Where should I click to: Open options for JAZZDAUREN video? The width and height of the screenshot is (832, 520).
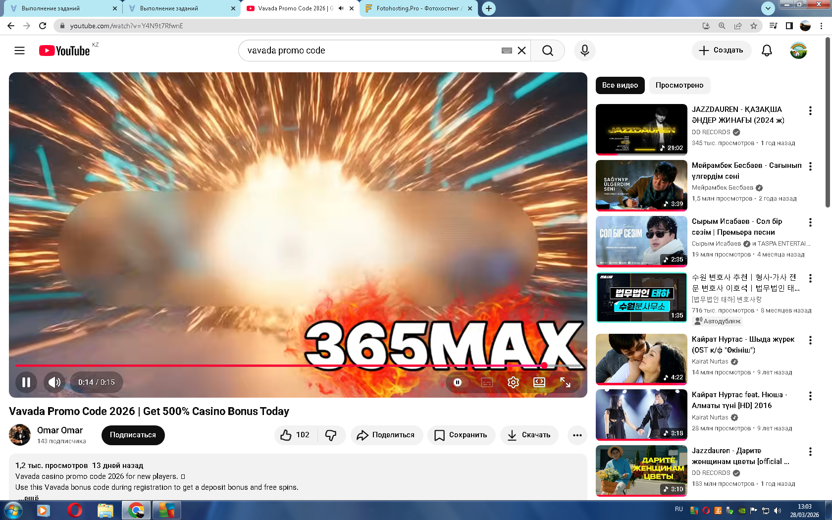(810, 111)
